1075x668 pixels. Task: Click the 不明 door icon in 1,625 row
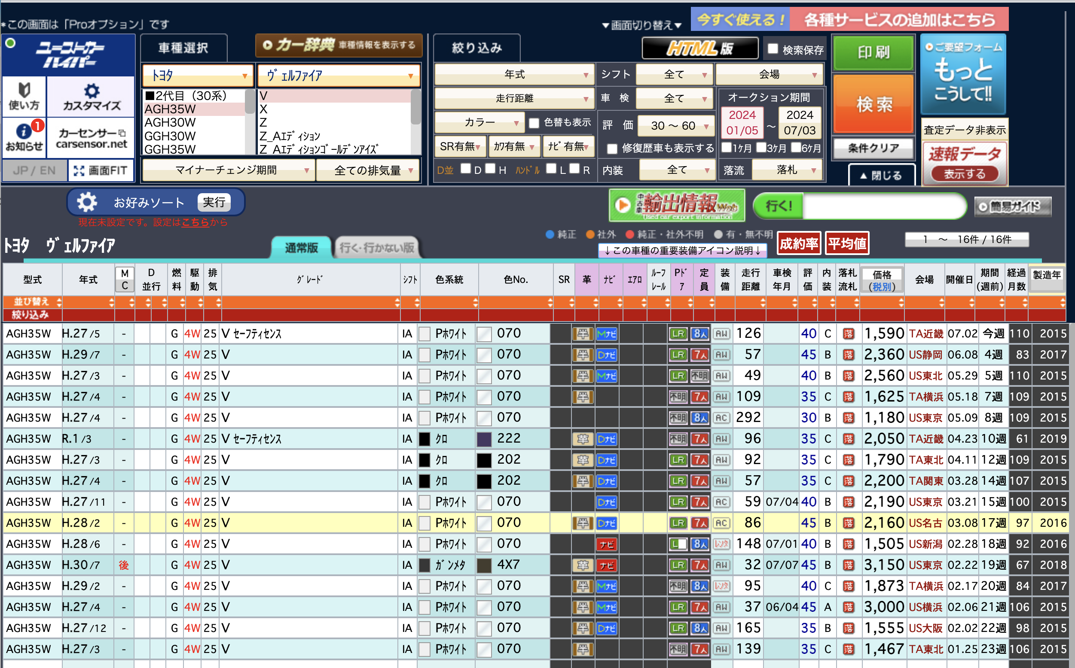(x=678, y=397)
